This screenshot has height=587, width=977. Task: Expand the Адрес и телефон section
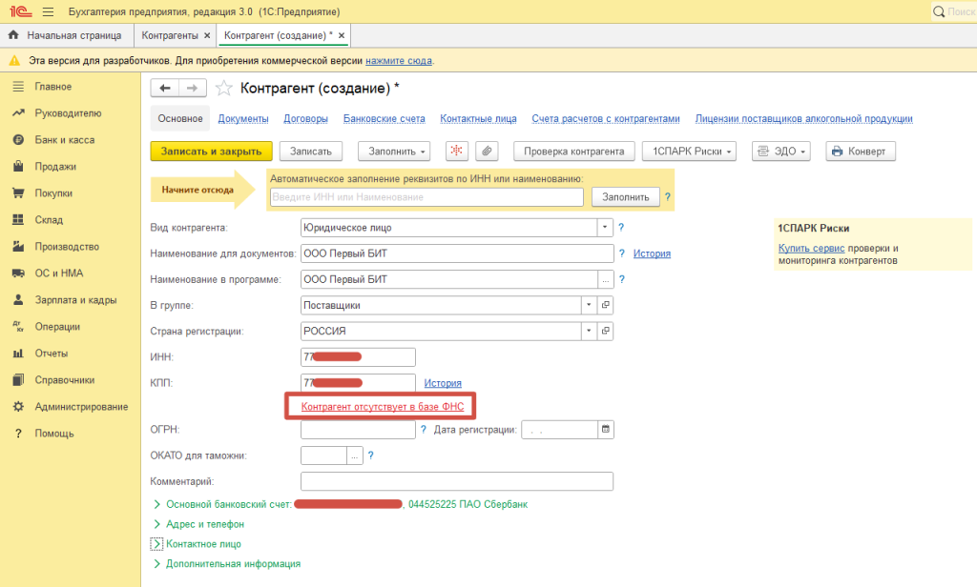(x=205, y=524)
